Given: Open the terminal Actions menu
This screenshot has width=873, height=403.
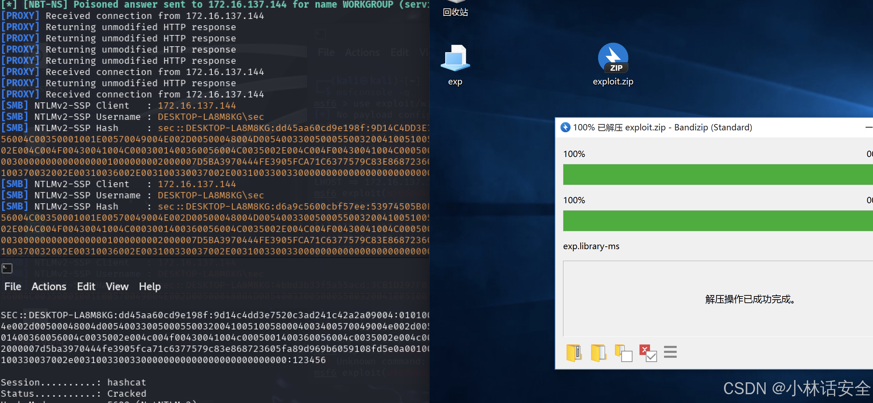Looking at the screenshot, I should [49, 287].
